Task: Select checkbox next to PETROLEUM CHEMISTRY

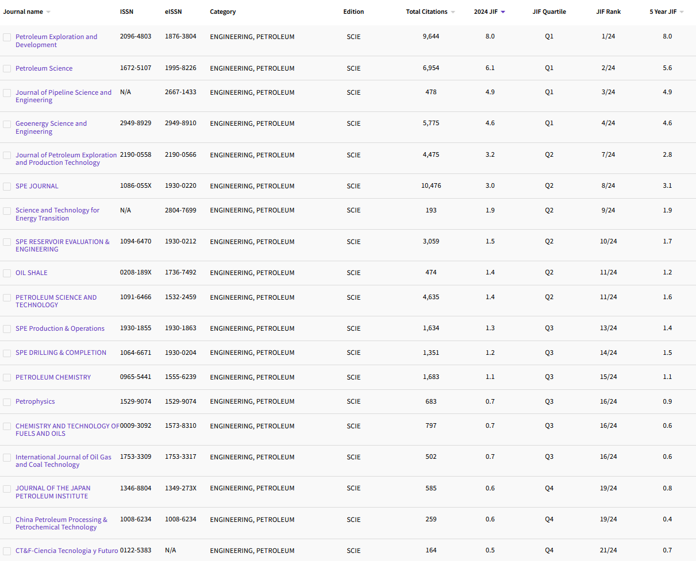Action: click(x=7, y=377)
